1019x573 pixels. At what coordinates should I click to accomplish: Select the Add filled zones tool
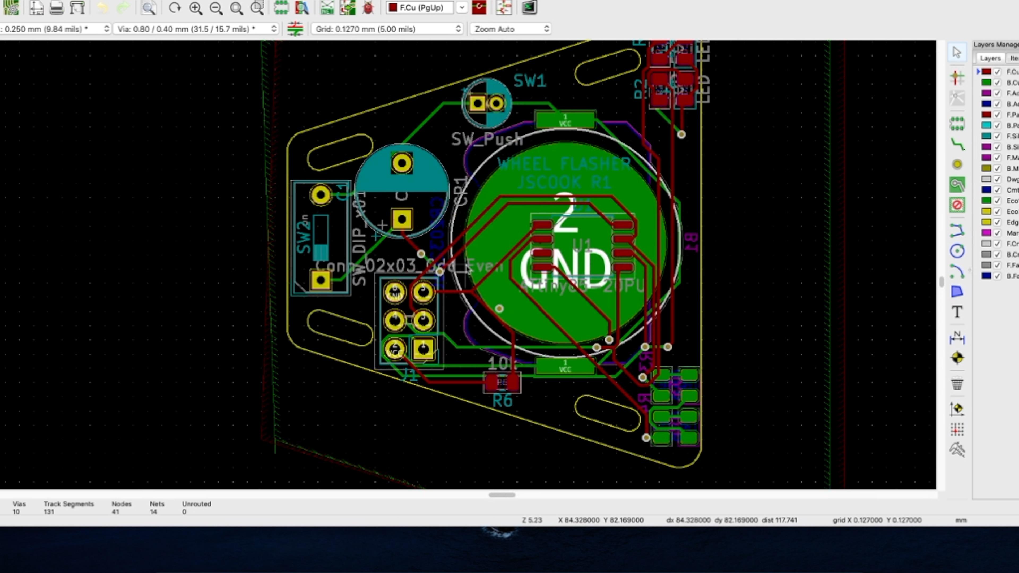pyautogui.click(x=957, y=185)
